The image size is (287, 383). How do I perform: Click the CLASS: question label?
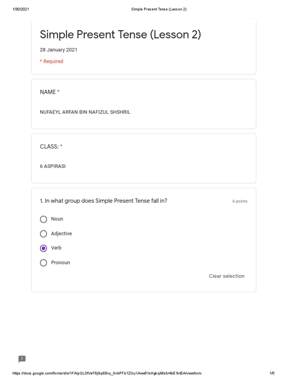tap(49, 147)
